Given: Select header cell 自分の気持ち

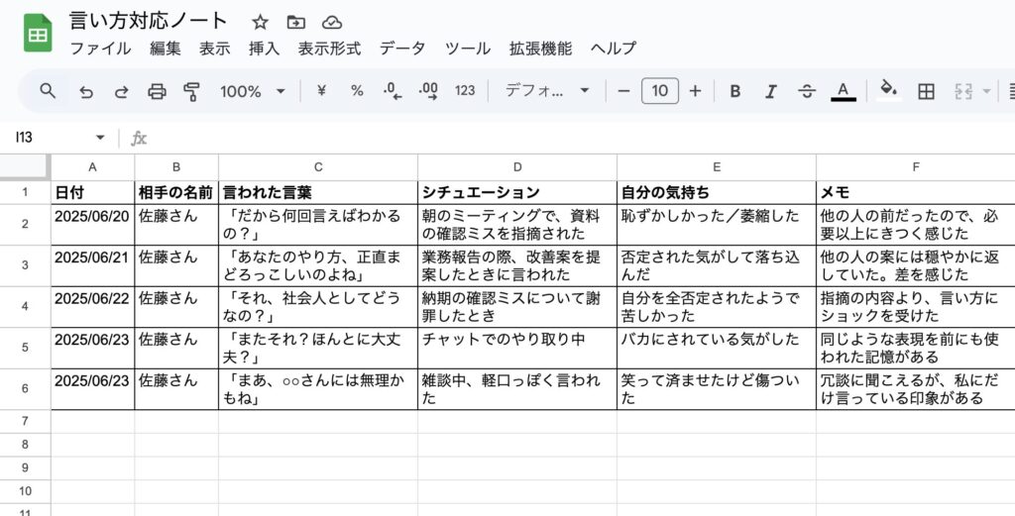Looking at the screenshot, I should pos(717,193).
